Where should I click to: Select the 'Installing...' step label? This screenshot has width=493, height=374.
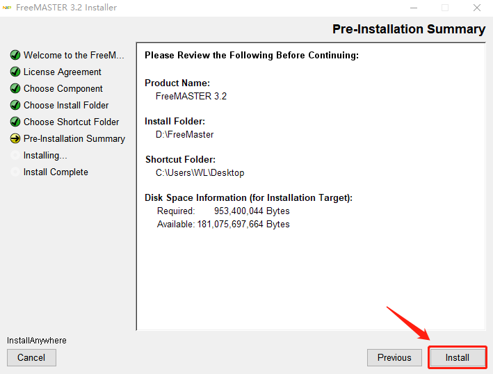click(x=45, y=155)
